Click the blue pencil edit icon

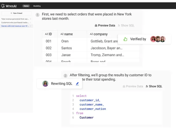[77, 84]
